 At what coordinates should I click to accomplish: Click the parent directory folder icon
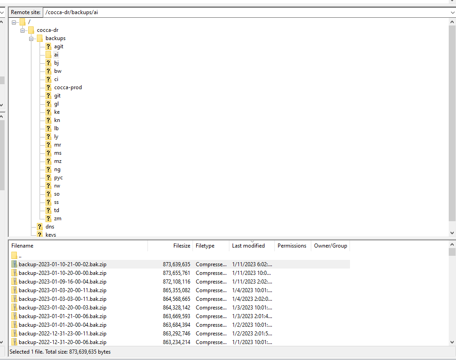point(15,256)
